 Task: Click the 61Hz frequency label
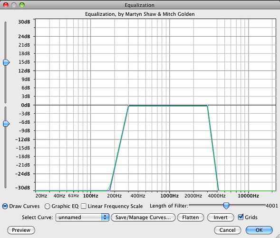tap(73, 196)
